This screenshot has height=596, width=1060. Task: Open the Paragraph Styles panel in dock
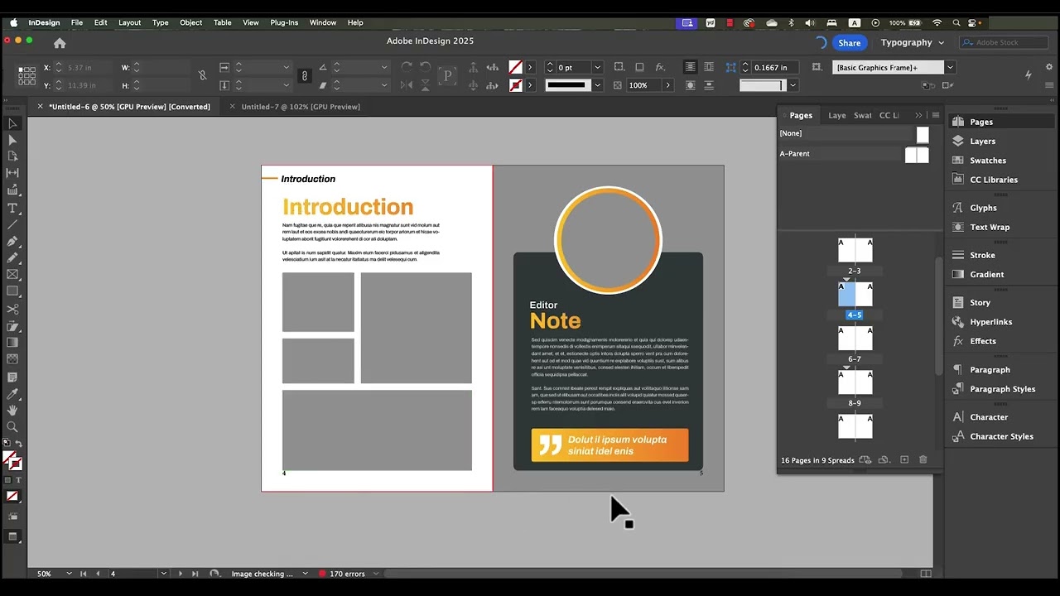coord(1002,389)
